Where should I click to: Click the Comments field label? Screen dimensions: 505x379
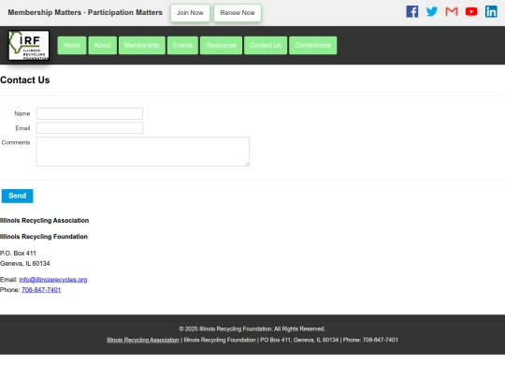coord(16,142)
